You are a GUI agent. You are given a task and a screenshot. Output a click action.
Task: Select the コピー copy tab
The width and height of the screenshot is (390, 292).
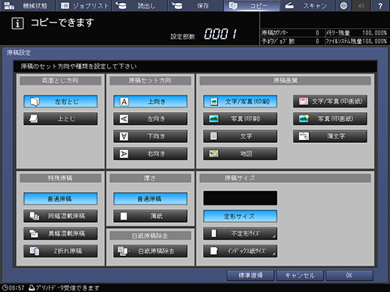point(252,5)
